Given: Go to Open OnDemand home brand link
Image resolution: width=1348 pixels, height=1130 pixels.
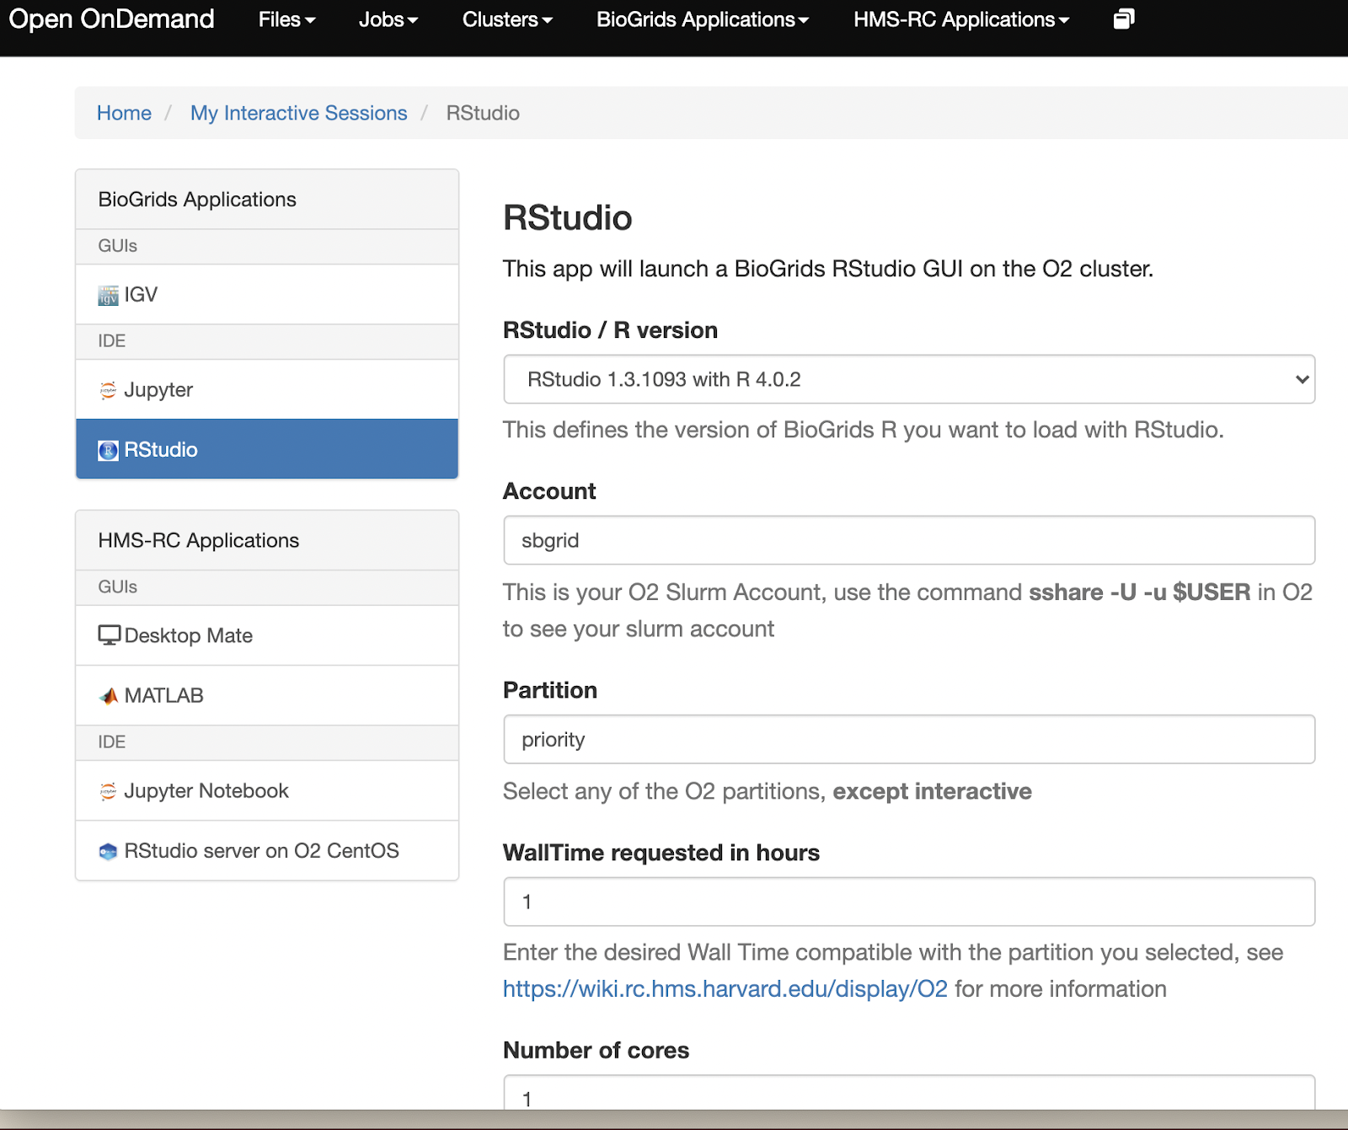Looking at the screenshot, I should click(111, 19).
